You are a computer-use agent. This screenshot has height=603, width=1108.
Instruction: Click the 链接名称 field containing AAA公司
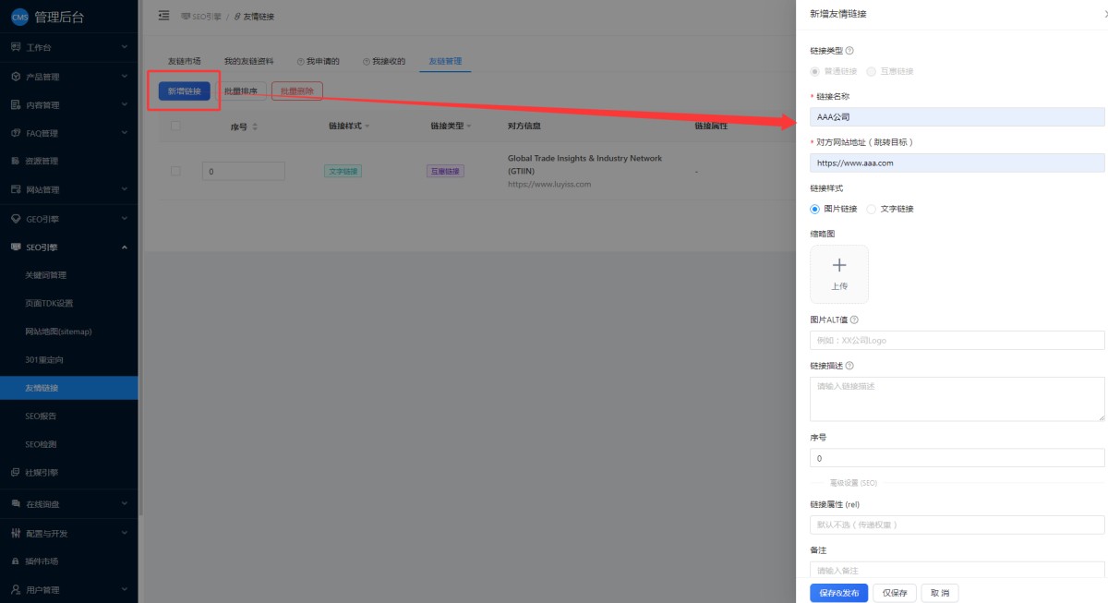click(x=957, y=117)
